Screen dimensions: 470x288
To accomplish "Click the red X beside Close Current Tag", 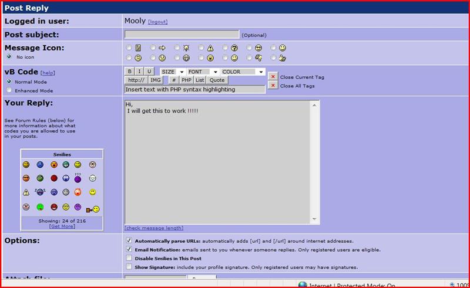I will 273,77.
